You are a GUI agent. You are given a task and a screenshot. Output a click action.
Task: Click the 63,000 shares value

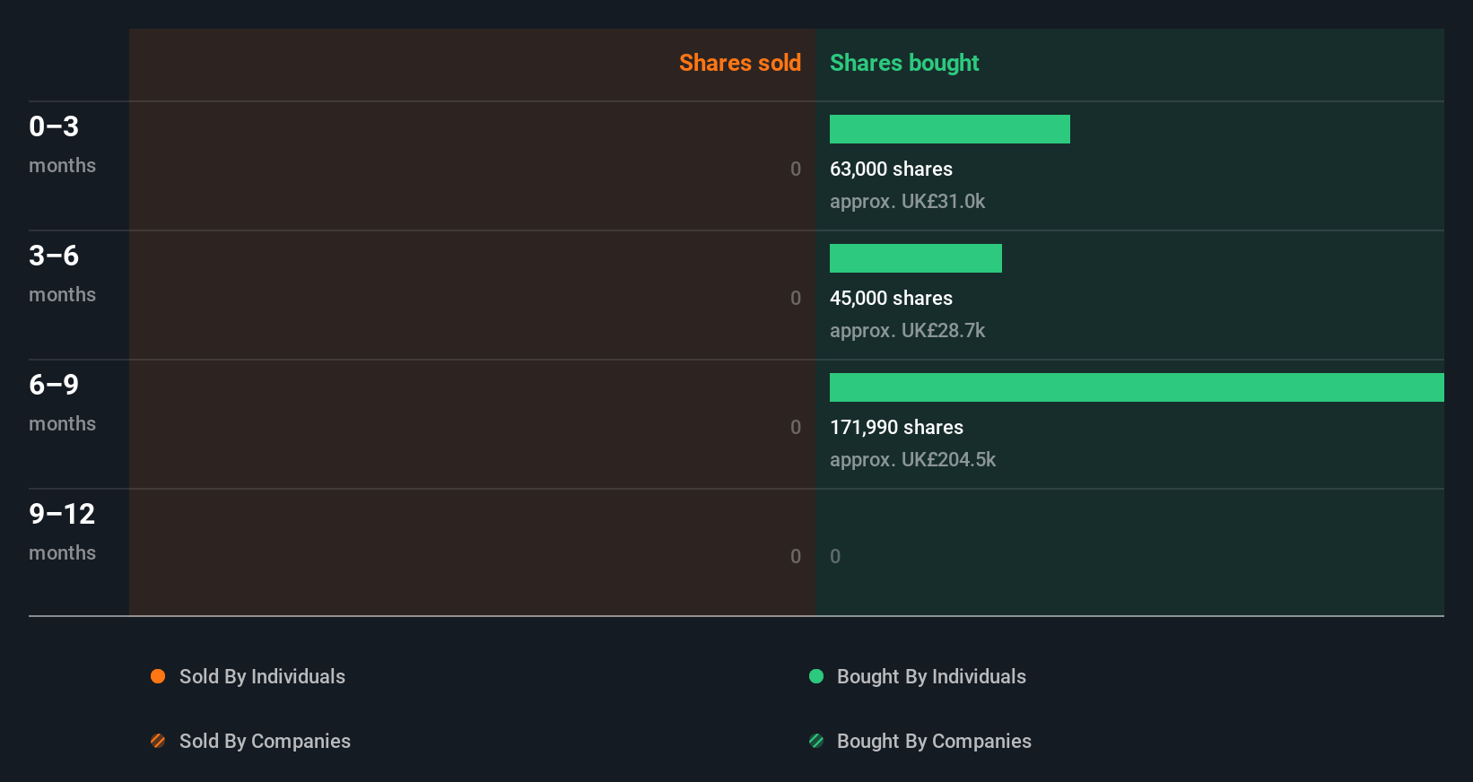(891, 169)
